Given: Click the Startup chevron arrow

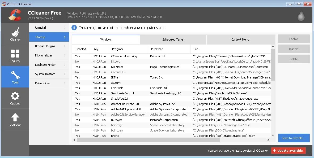Looking at the screenshot, I should pos(65,37).
